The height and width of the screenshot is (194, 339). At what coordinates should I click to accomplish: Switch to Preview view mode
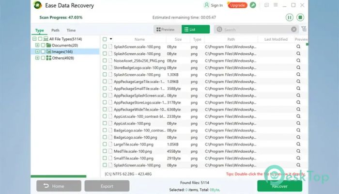(168, 30)
